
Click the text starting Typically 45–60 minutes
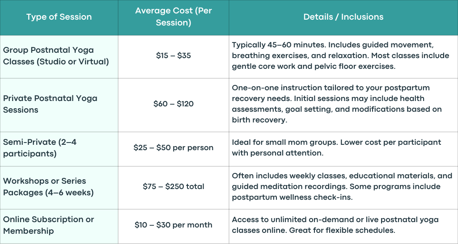[340, 56]
